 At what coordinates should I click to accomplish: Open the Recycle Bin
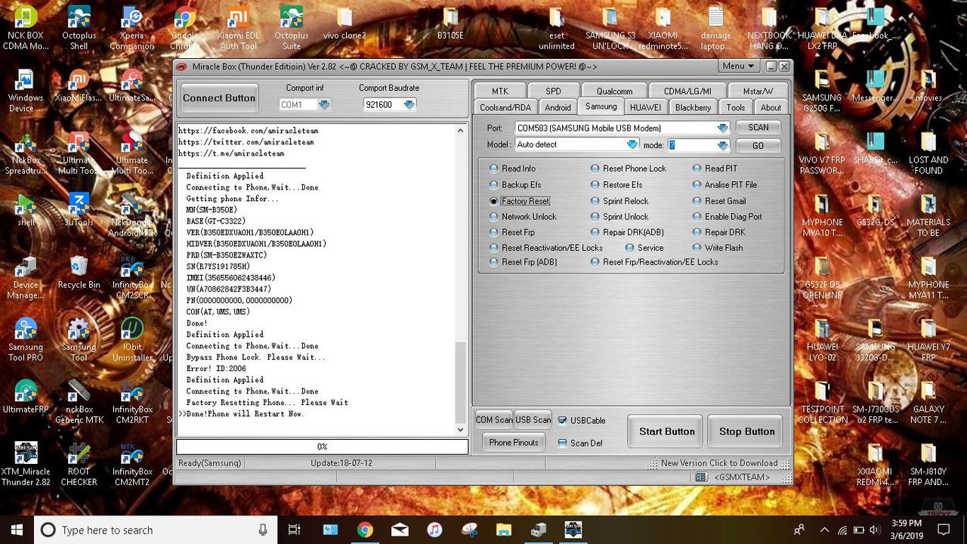tap(79, 272)
